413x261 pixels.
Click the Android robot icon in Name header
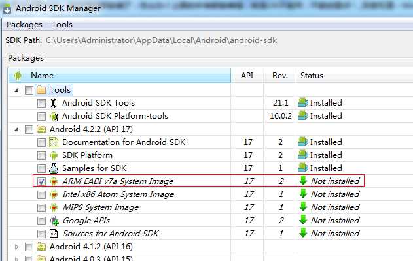pos(18,76)
